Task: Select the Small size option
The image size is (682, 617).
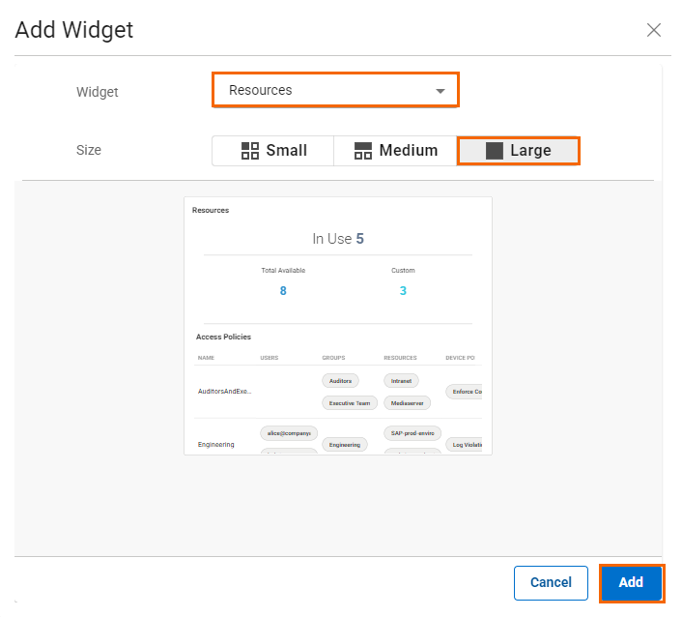Action: click(273, 151)
